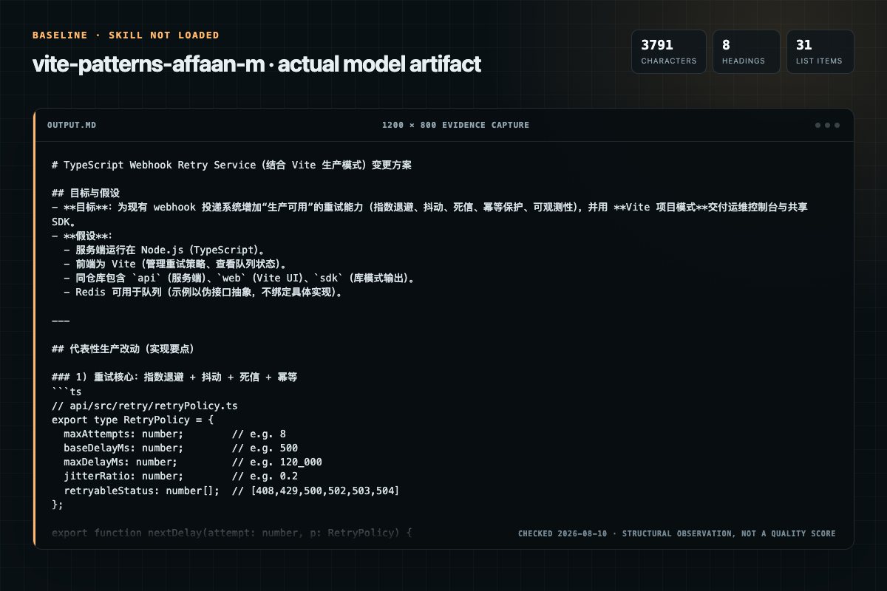Click the '```ts' code fence line
Image resolution: width=887 pixels, height=591 pixels.
[x=67, y=392]
